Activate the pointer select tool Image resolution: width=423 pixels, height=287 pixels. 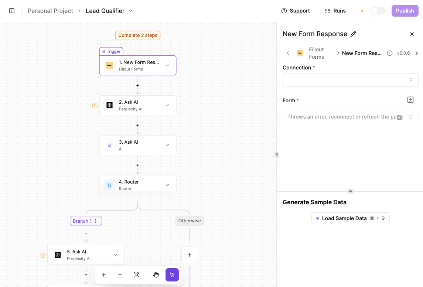172,275
